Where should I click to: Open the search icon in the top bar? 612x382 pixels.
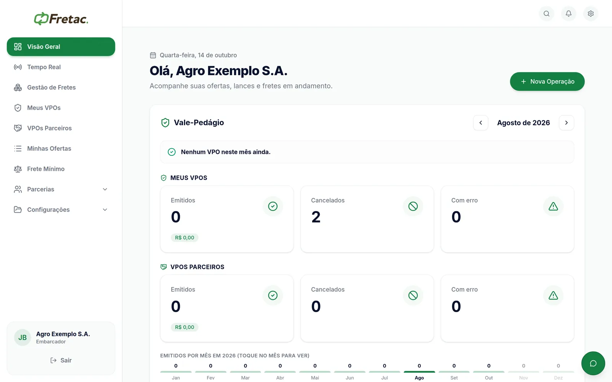[x=546, y=14]
